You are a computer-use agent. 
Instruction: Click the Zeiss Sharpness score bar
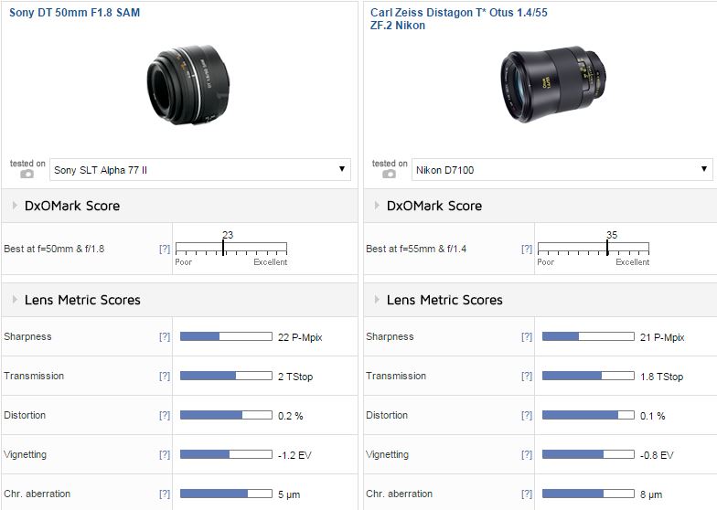[588, 337]
